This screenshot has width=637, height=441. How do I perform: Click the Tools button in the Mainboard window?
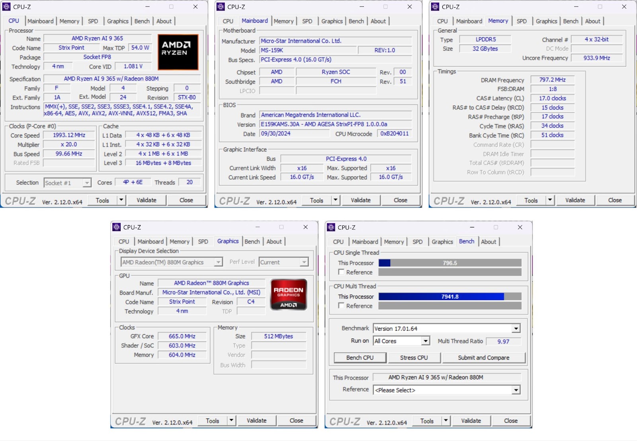[x=317, y=200]
